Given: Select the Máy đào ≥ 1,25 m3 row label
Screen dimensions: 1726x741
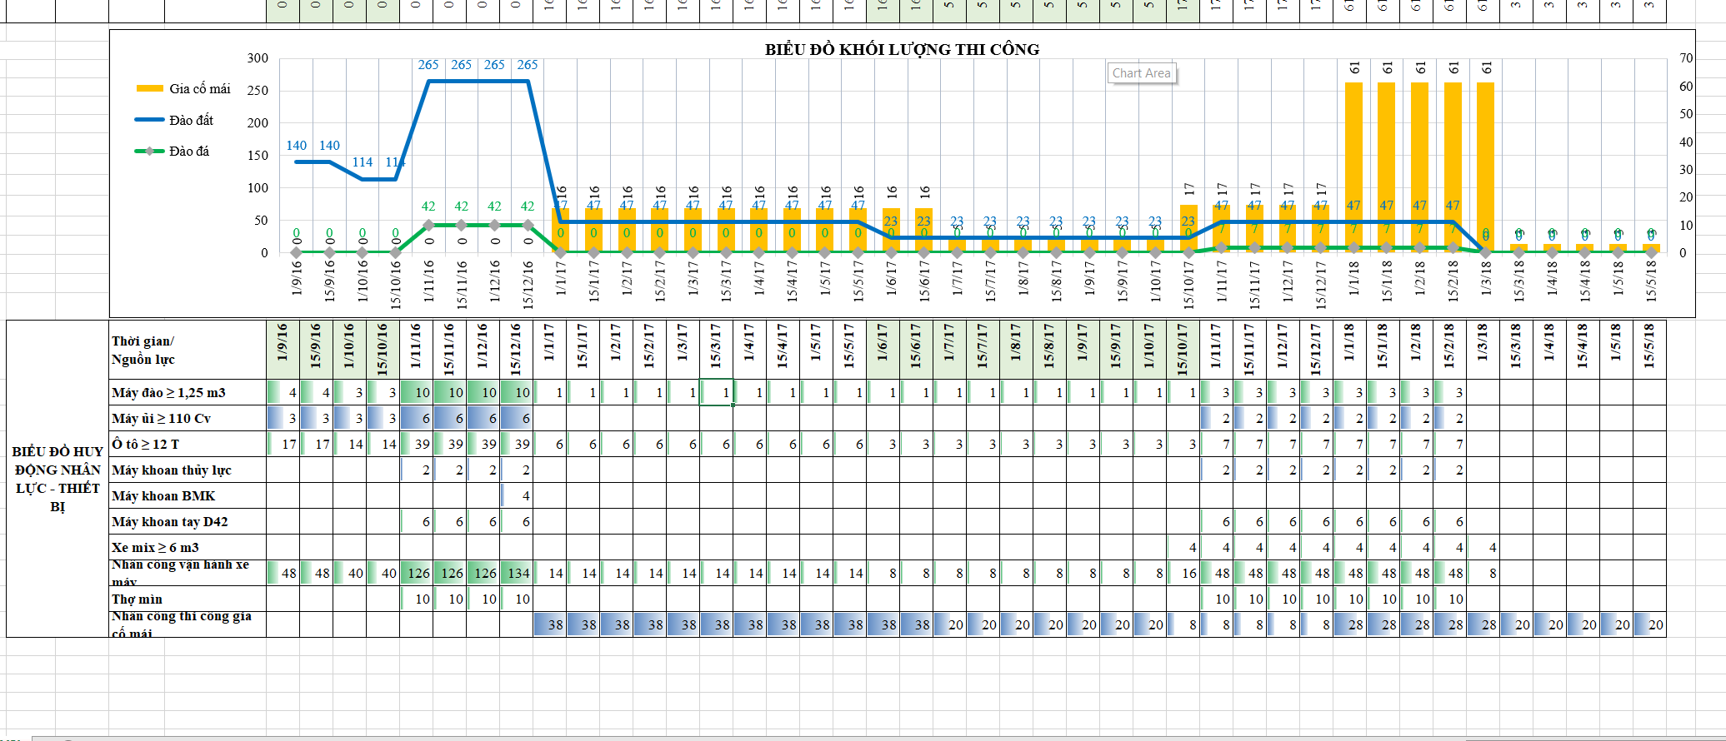Looking at the screenshot, I should (188, 392).
